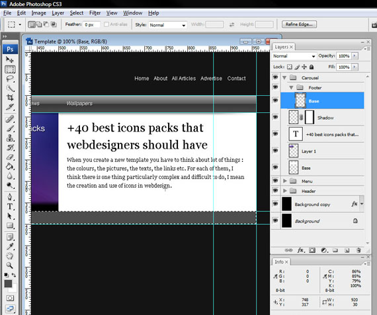Hide the Carousel group
Viewport: 377px width, 315px height.
275,77
